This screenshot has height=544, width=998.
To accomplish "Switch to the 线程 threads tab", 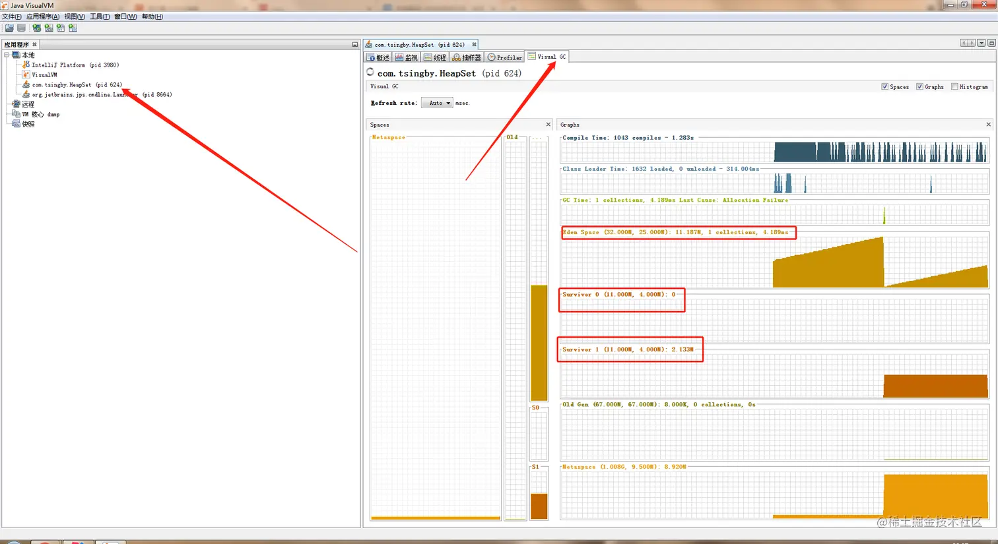I will click(435, 57).
